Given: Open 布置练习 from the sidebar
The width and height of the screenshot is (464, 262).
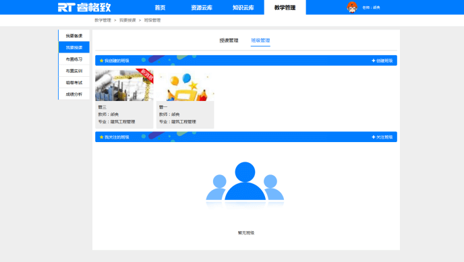Looking at the screenshot, I should (x=74, y=59).
